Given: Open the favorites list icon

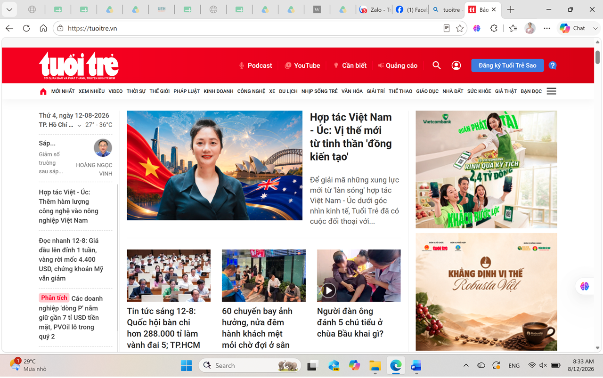Looking at the screenshot, I should [513, 28].
